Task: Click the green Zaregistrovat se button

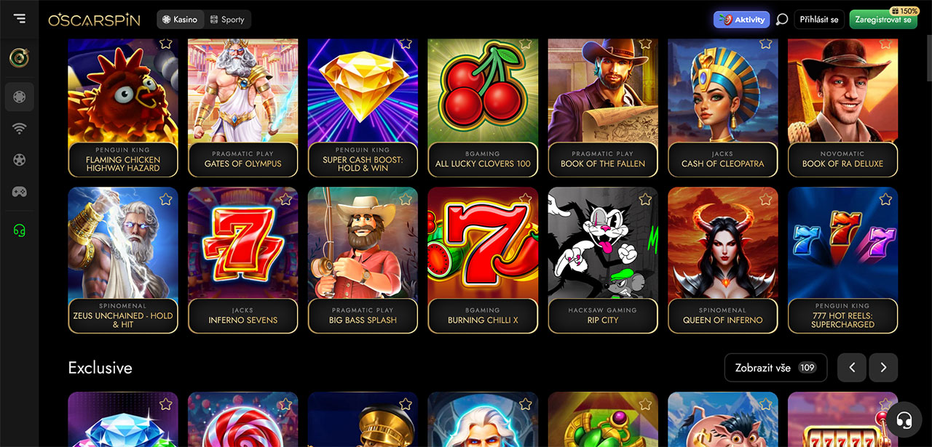Action: tap(882, 20)
